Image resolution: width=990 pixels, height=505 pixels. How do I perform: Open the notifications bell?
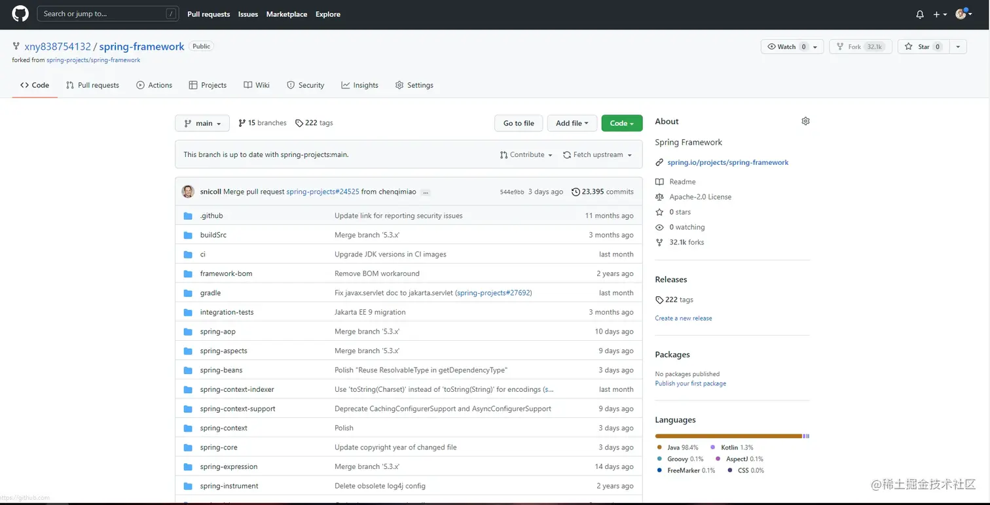[x=920, y=14]
